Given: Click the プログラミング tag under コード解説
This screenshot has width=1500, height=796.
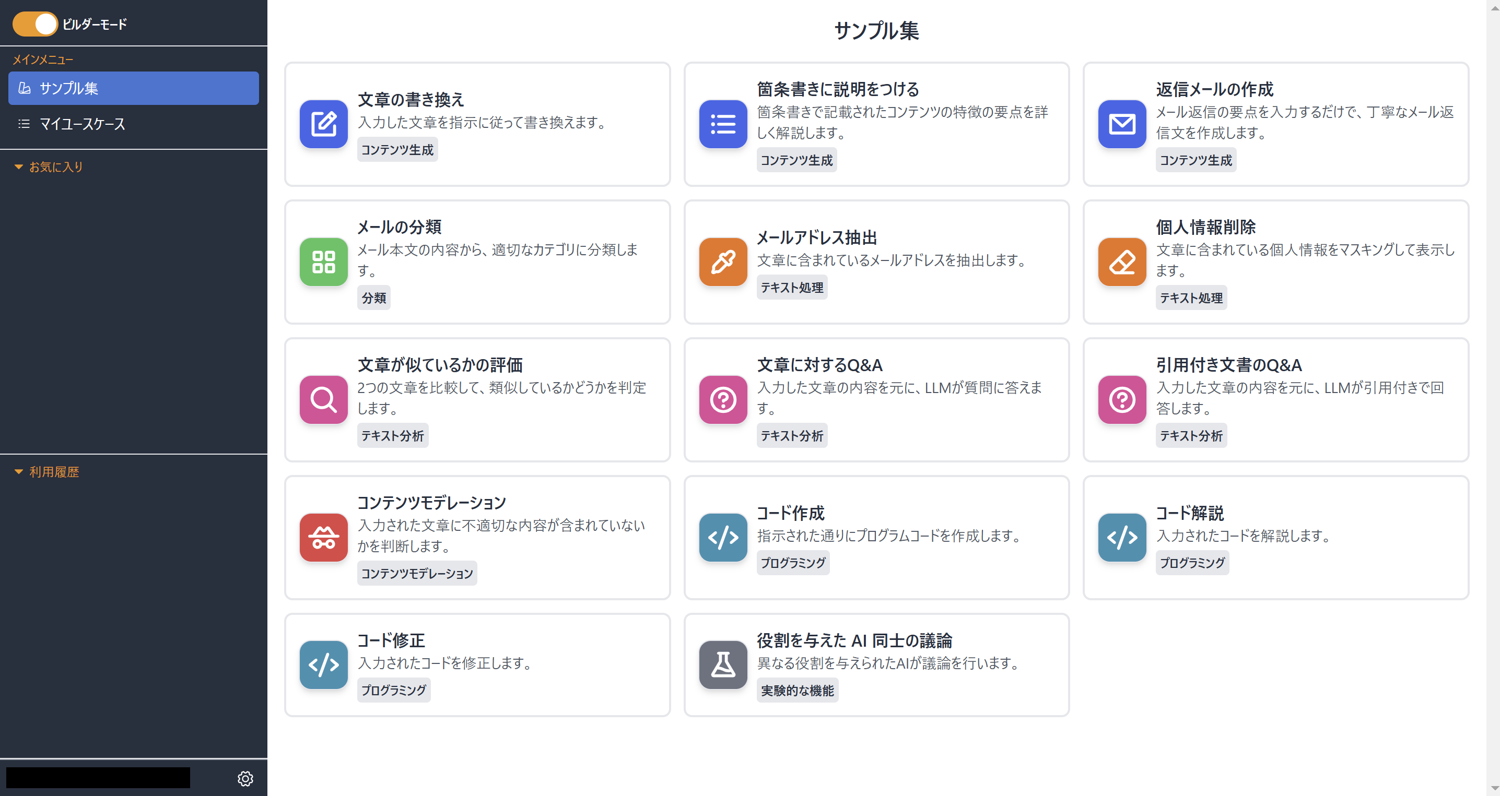Looking at the screenshot, I should (1192, 562).
